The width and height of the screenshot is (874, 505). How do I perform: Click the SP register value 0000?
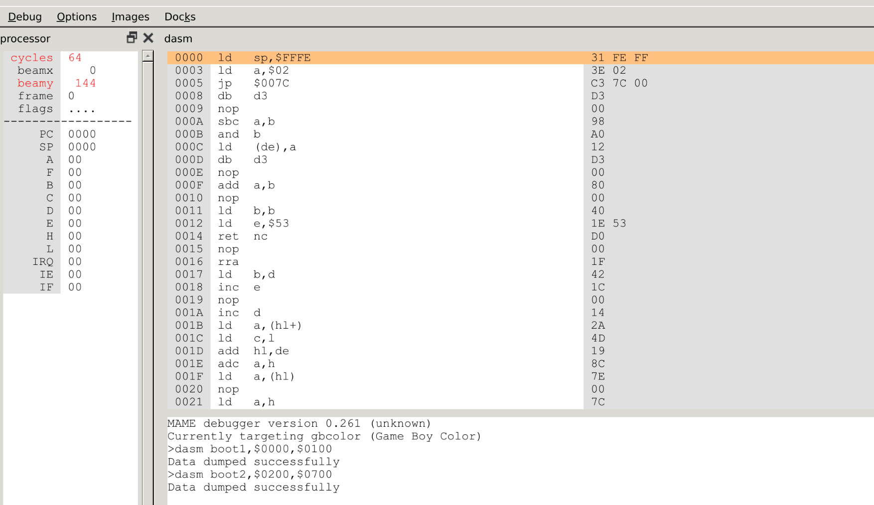pos(82,147)
